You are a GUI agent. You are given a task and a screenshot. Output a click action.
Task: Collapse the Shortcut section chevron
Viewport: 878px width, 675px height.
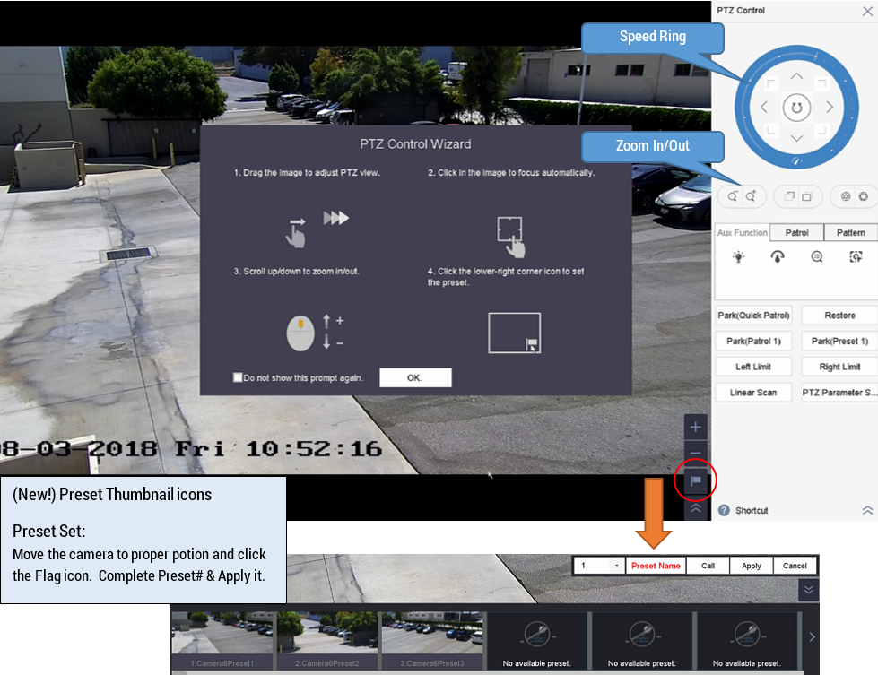[867, 510]
